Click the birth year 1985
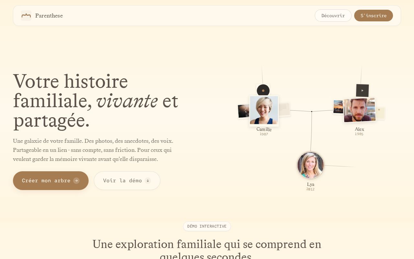The height and width of the screenshot is (259, 414). pyautogui.click(x=359, y=134)
